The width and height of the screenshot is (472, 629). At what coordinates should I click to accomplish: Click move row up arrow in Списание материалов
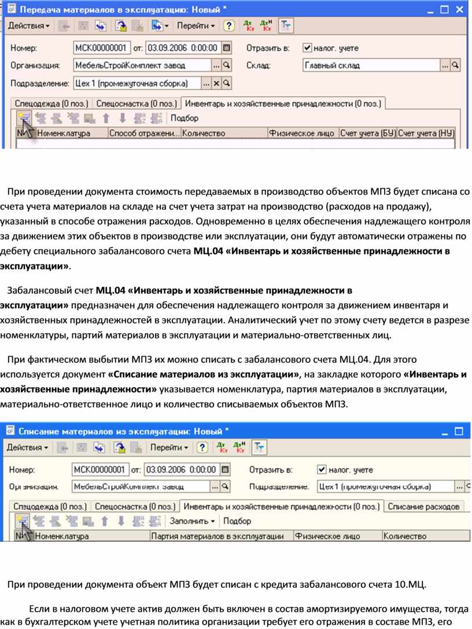point(105,521)
